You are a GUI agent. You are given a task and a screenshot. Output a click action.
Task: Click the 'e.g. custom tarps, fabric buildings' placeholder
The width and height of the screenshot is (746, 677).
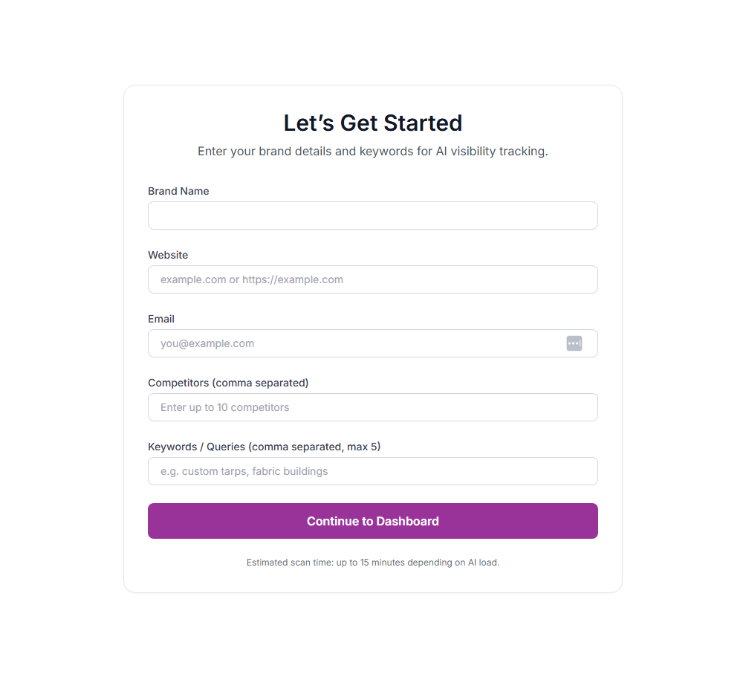(x=243, y=471)
